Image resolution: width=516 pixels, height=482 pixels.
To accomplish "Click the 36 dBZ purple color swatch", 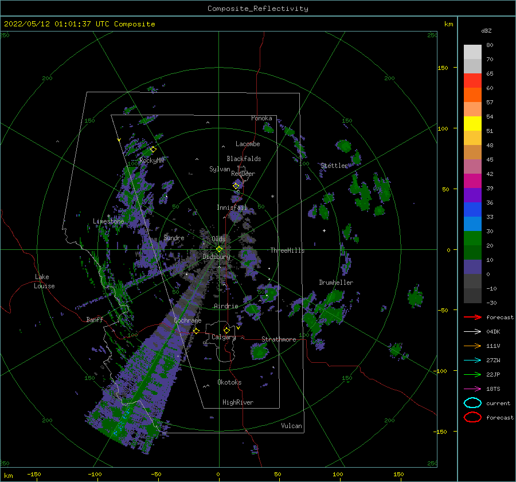I will click(472, 195).
